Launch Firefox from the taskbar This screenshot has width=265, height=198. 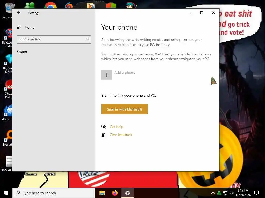coord(115,193)
